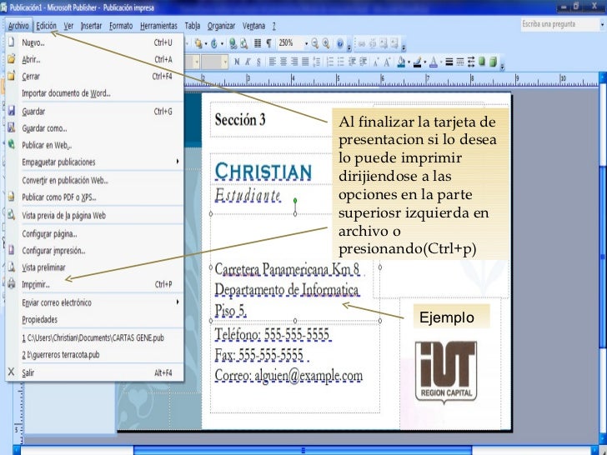This screenshot has width=607, height=455.
Task: Choose Publicar como PDF o XPS...
Action: [x=94, y=197]
